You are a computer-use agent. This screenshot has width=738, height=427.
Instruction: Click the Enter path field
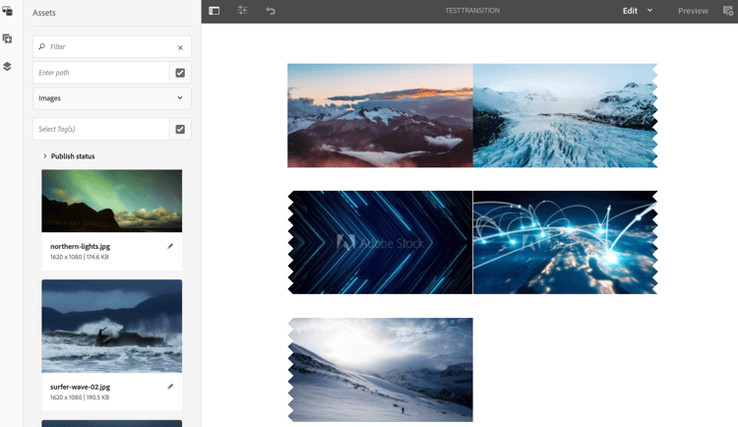(100, 73)
